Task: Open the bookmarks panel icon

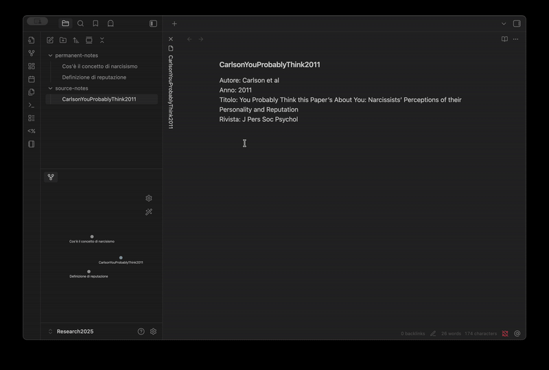Action: (x=95, y=23)
